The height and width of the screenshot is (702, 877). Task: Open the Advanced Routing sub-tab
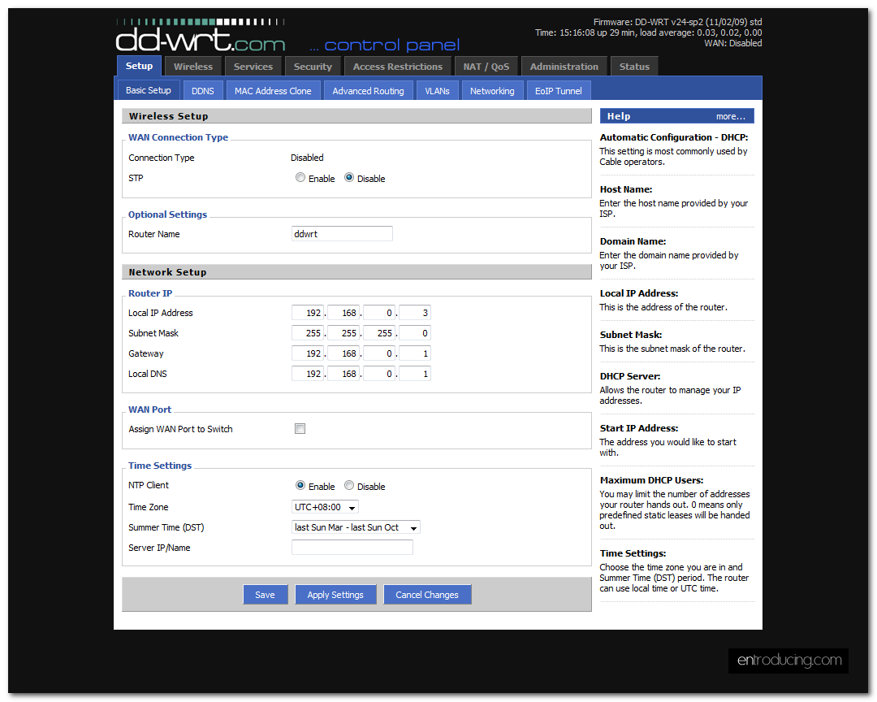point(368,91)
